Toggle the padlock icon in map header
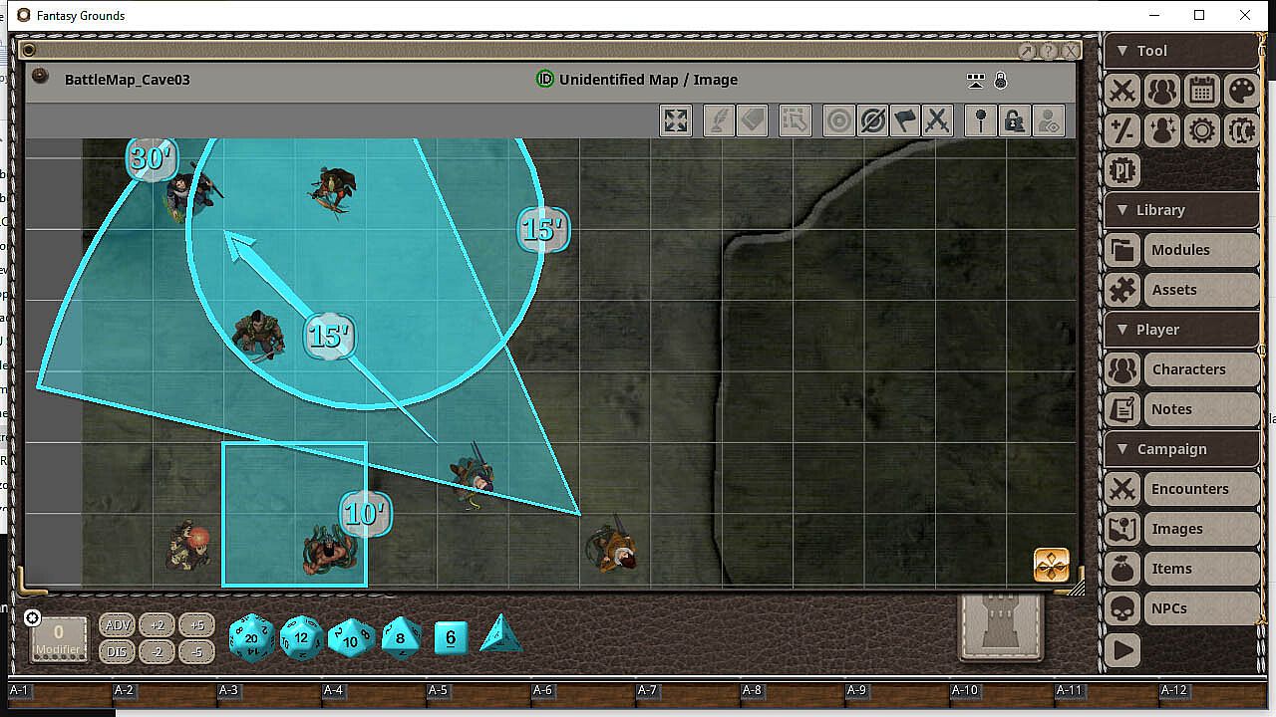This screenshot has height=717, width=1276. click(1001, 80)
